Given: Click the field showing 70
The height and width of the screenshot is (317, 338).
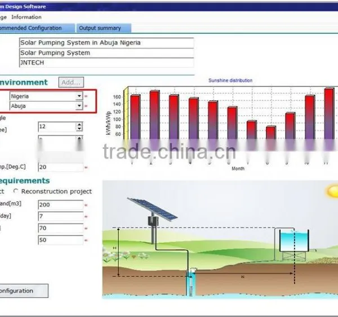Looking at the screenshot, I should point(61,228).
